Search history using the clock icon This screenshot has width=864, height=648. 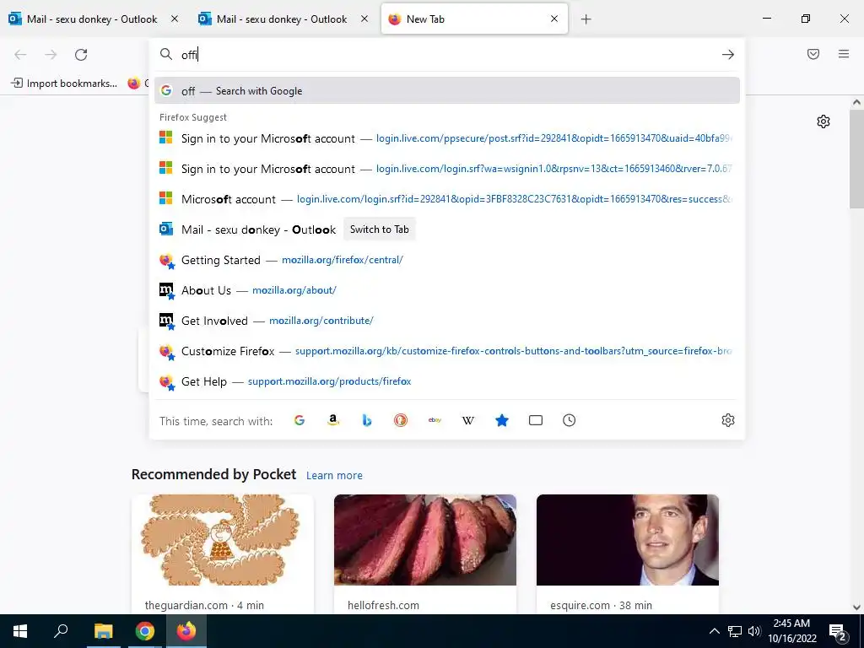point(570,420)
